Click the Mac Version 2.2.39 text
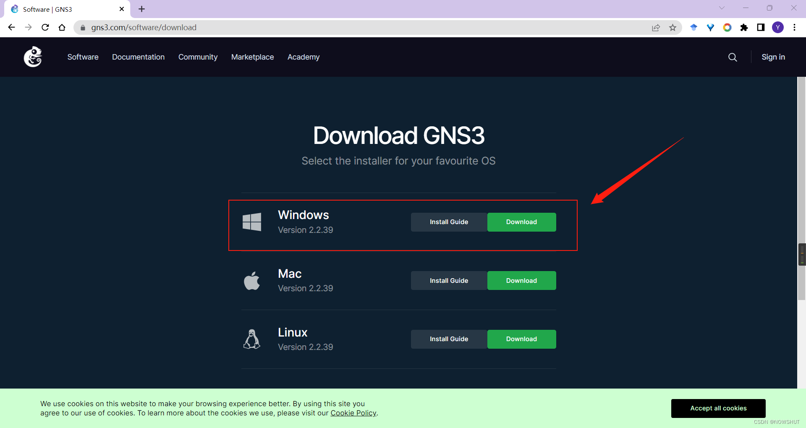This screenshot has height=428, width=806. click(x=306, y=288)
